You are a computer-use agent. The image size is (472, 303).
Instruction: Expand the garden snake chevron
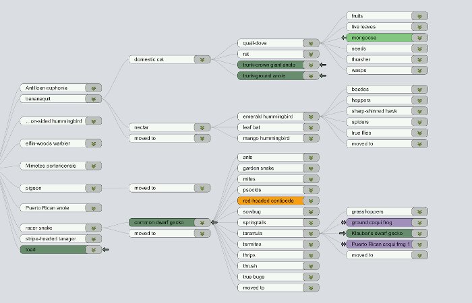pyautogui.click(x=311, y=168)
